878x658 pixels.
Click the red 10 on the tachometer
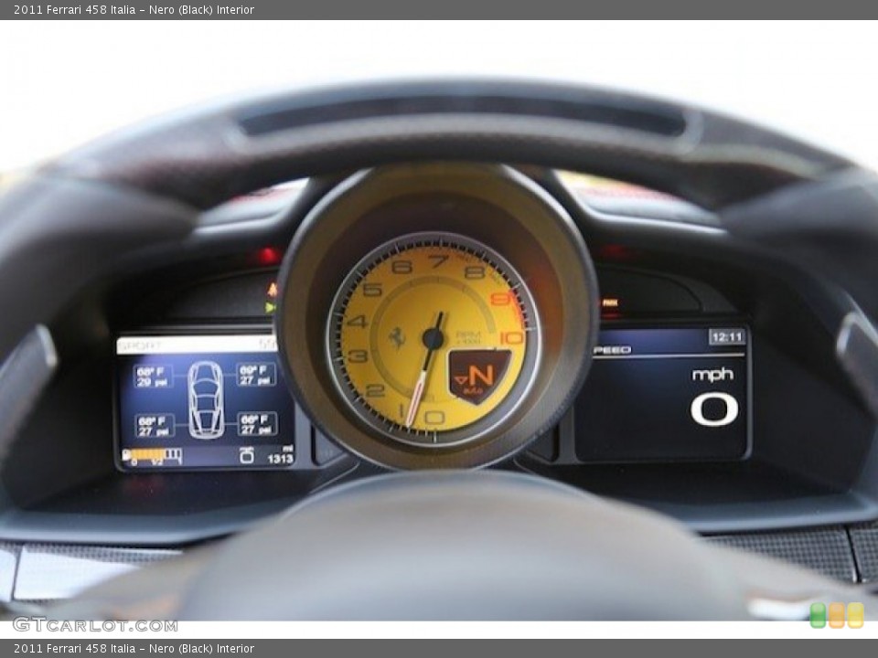click(x=511, y=337)
